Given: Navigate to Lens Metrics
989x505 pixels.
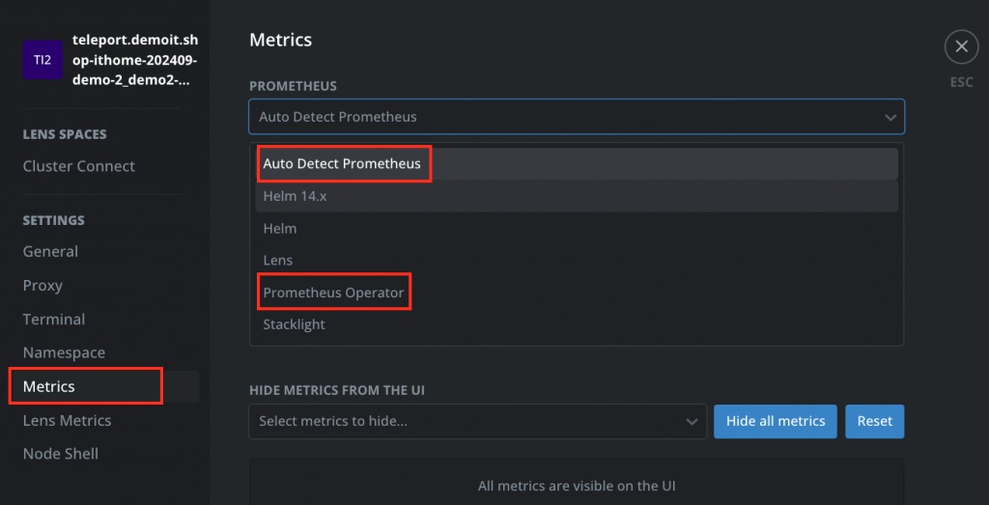Looking at the screenshot, I should 67,420.
